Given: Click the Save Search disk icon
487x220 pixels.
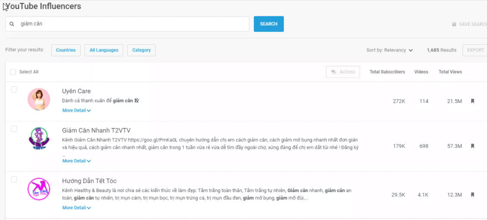Looking at the screenshot, I should tap(454, 24).
